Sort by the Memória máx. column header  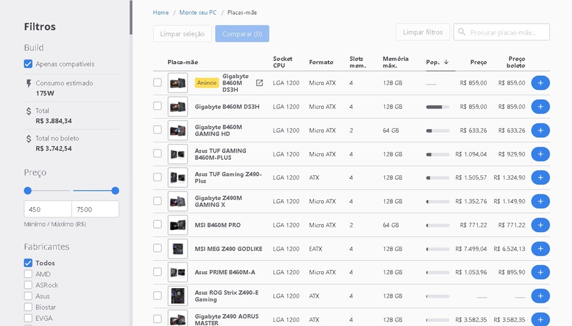coord(395,62)
